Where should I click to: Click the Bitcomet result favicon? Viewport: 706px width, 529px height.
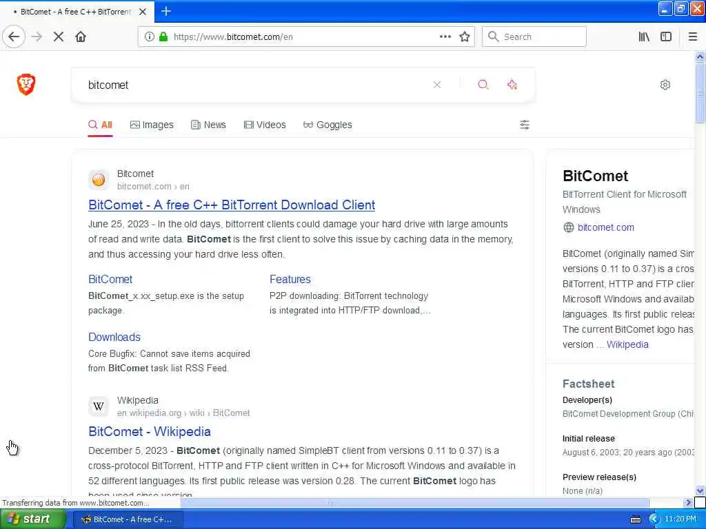99,180
